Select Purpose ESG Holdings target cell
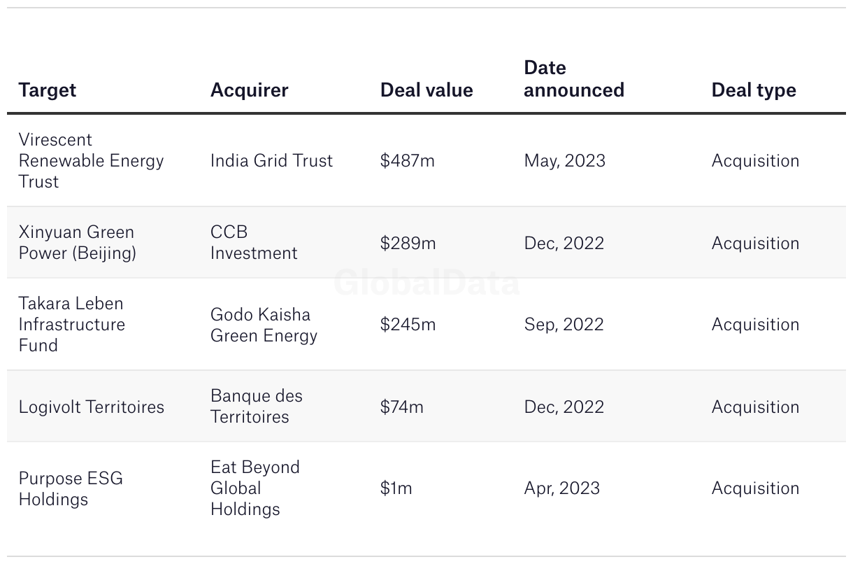 71,488
